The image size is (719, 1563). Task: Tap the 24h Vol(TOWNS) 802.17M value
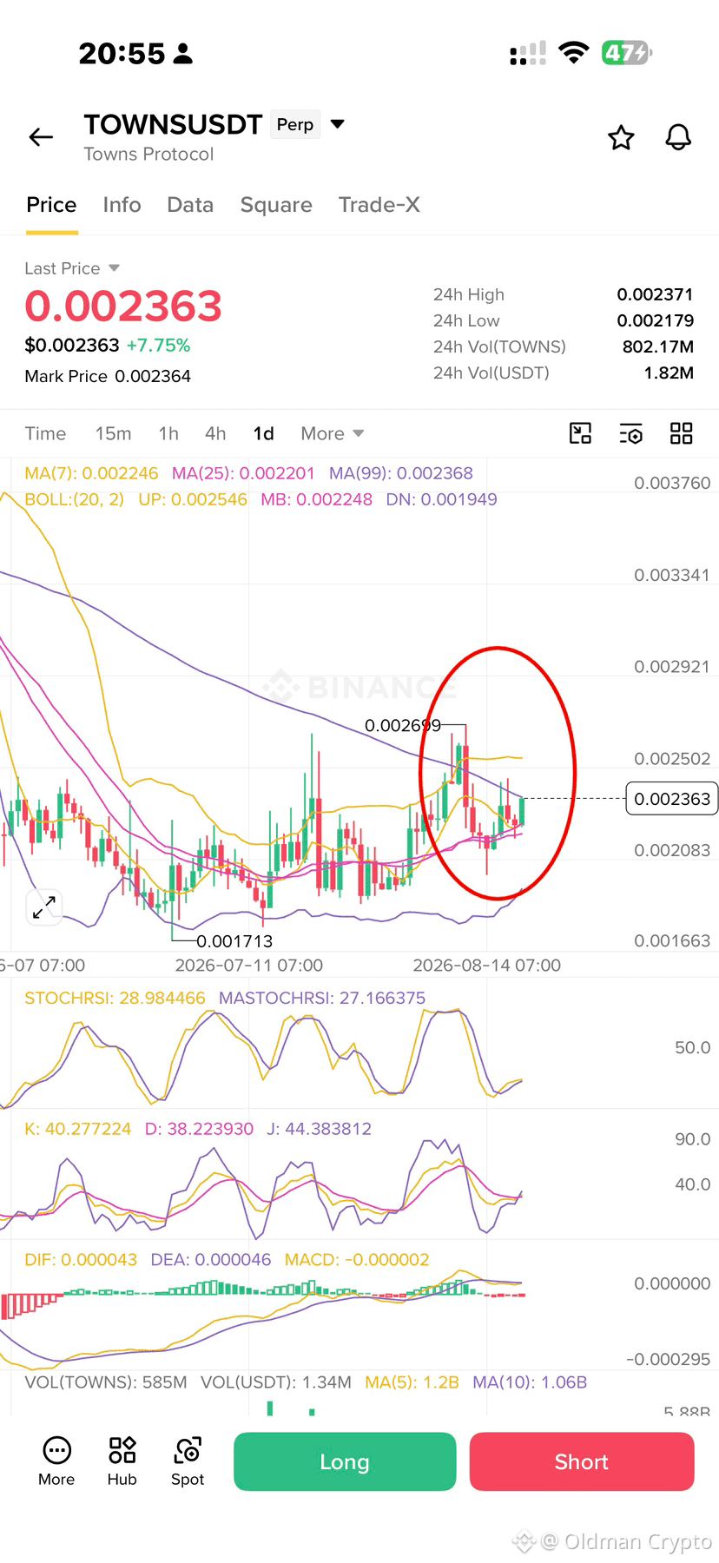[x=657, y=346]
